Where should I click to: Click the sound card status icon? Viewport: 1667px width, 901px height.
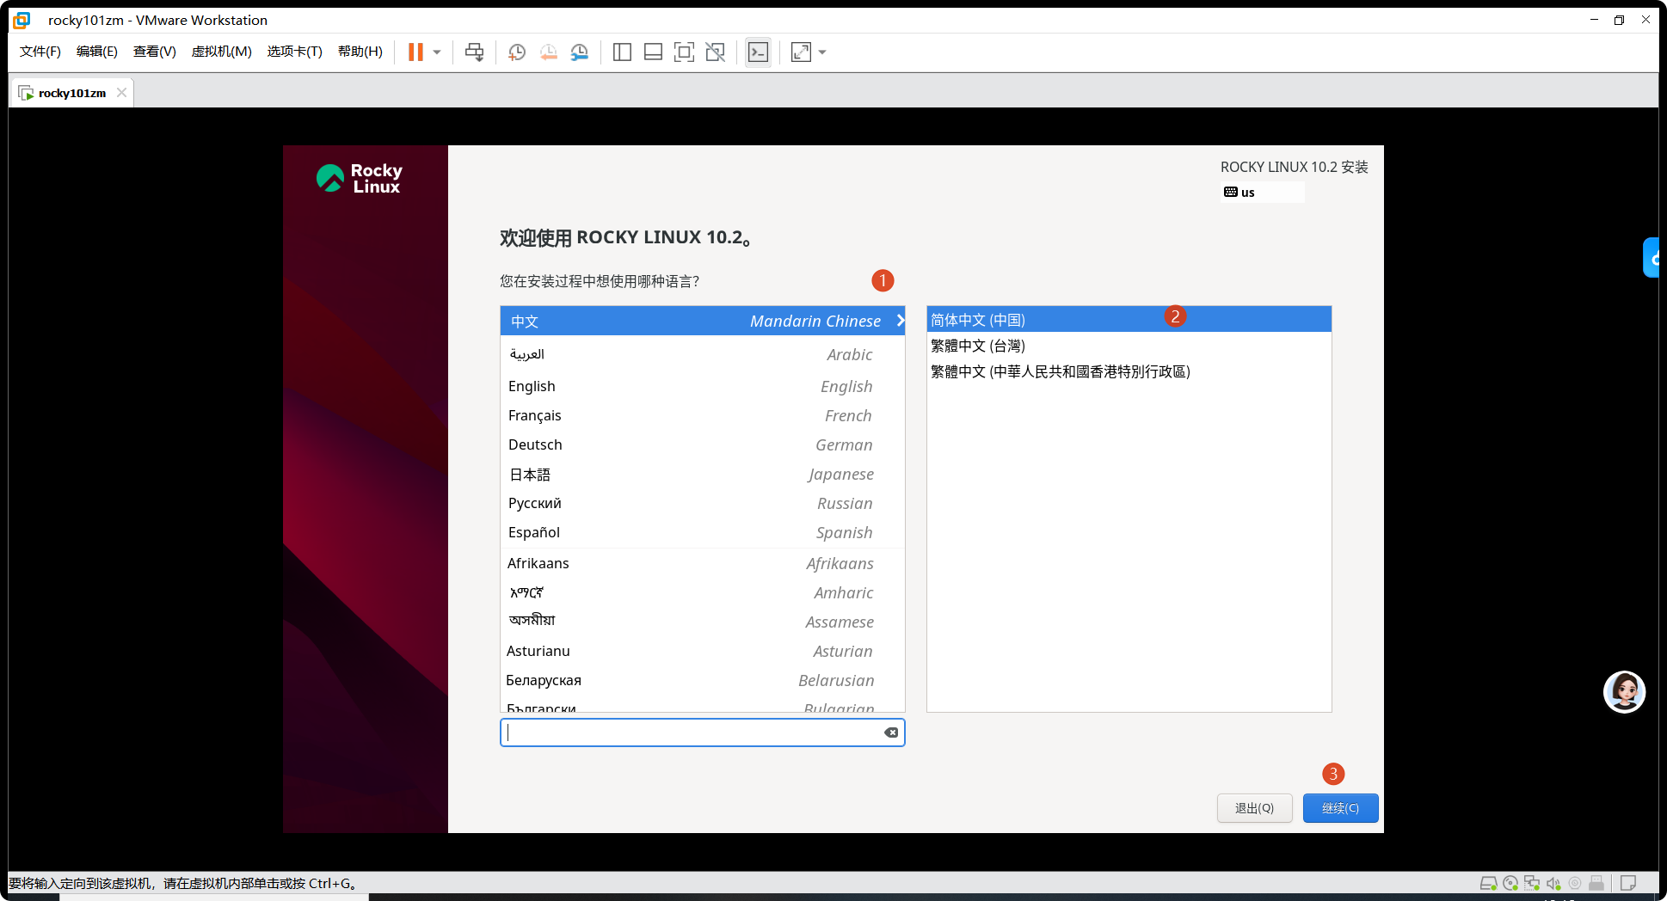[1553, 883]
